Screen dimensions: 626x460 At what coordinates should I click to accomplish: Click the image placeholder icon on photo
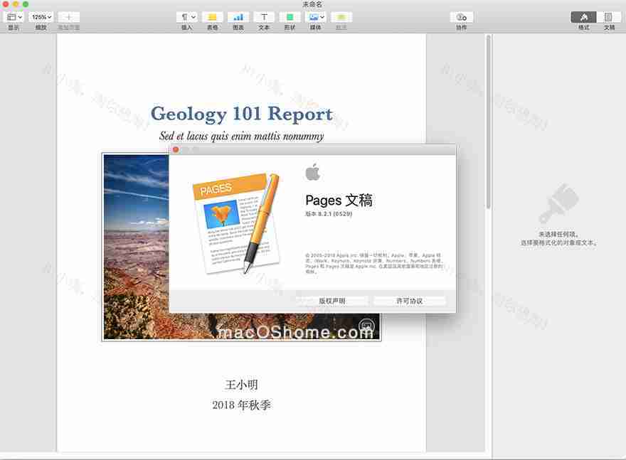366,326
